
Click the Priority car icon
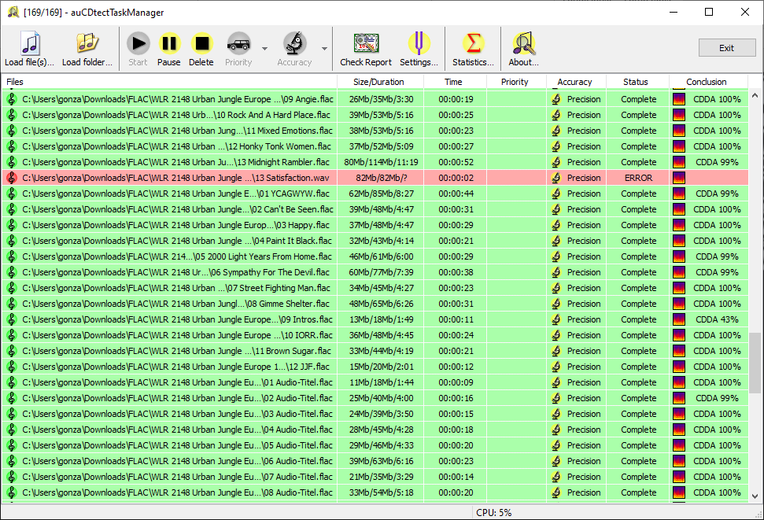238,44
